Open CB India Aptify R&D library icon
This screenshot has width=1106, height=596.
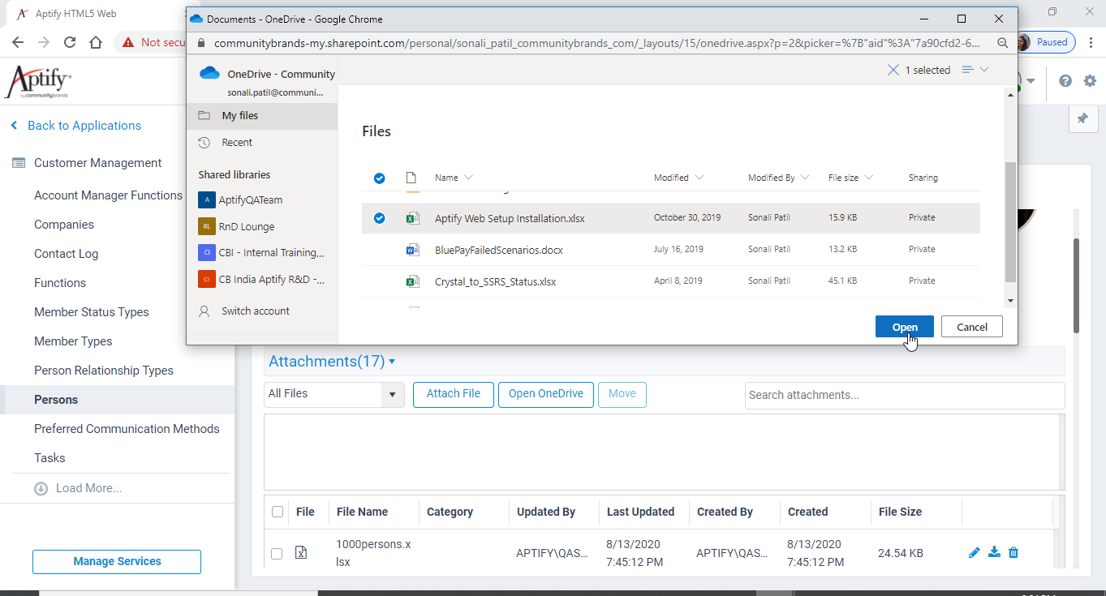coord(206,280)
